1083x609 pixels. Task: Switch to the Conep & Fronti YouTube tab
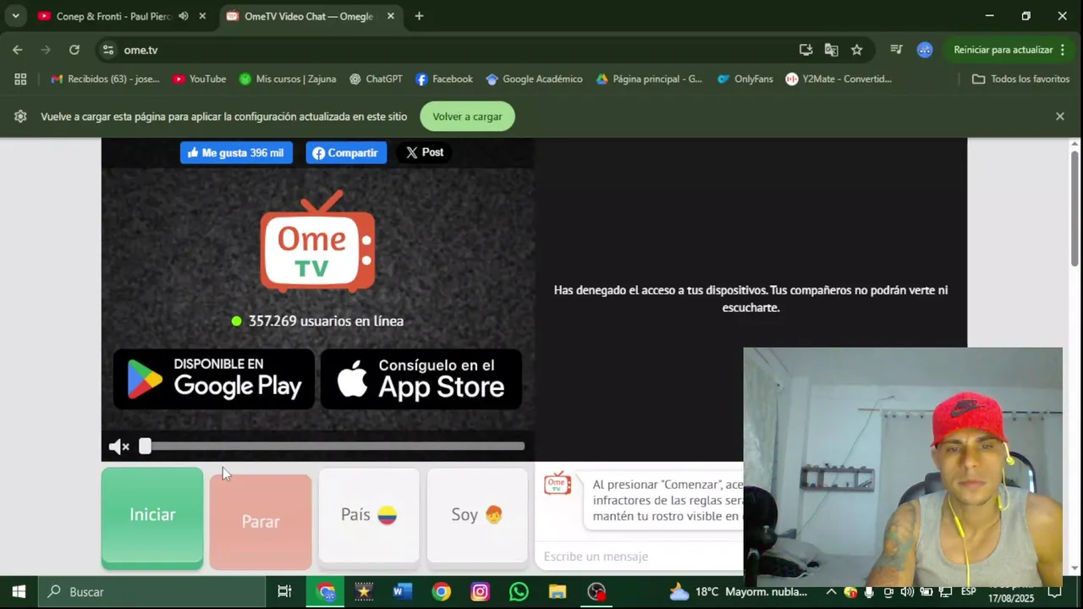113,16
